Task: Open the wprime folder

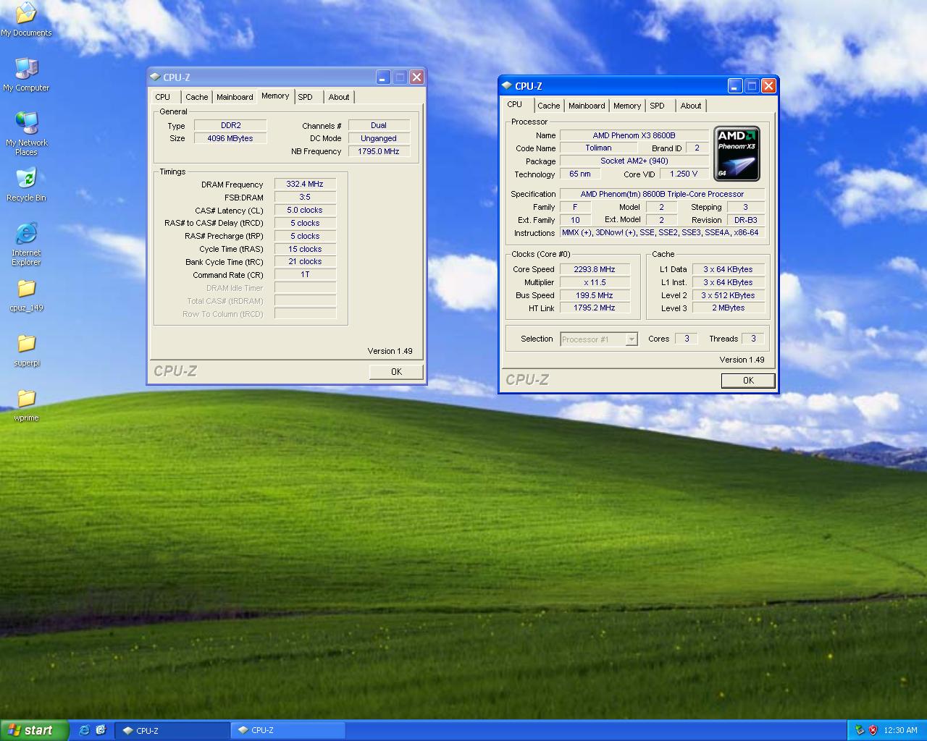Action: point(26,405)
